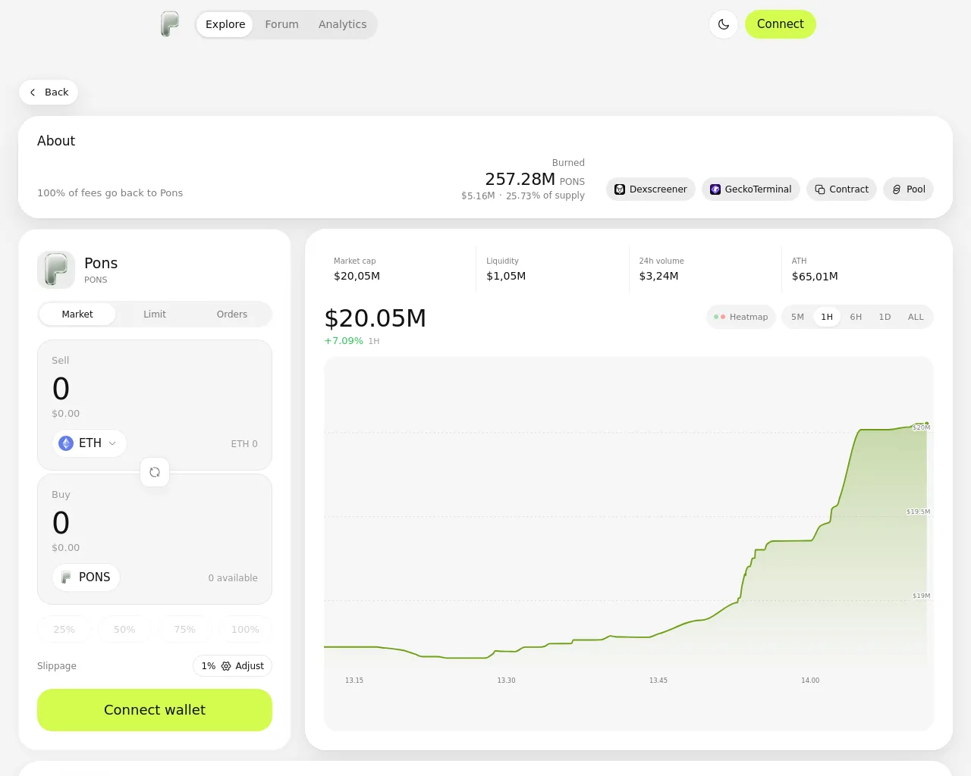971x776 pixels.
Task: Click the Buy amount input field
Action: coord(155,523)
